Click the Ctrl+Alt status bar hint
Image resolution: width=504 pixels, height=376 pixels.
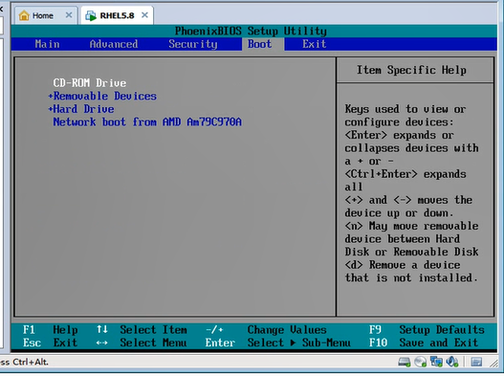pyautogui.click(x=24, y=363)
